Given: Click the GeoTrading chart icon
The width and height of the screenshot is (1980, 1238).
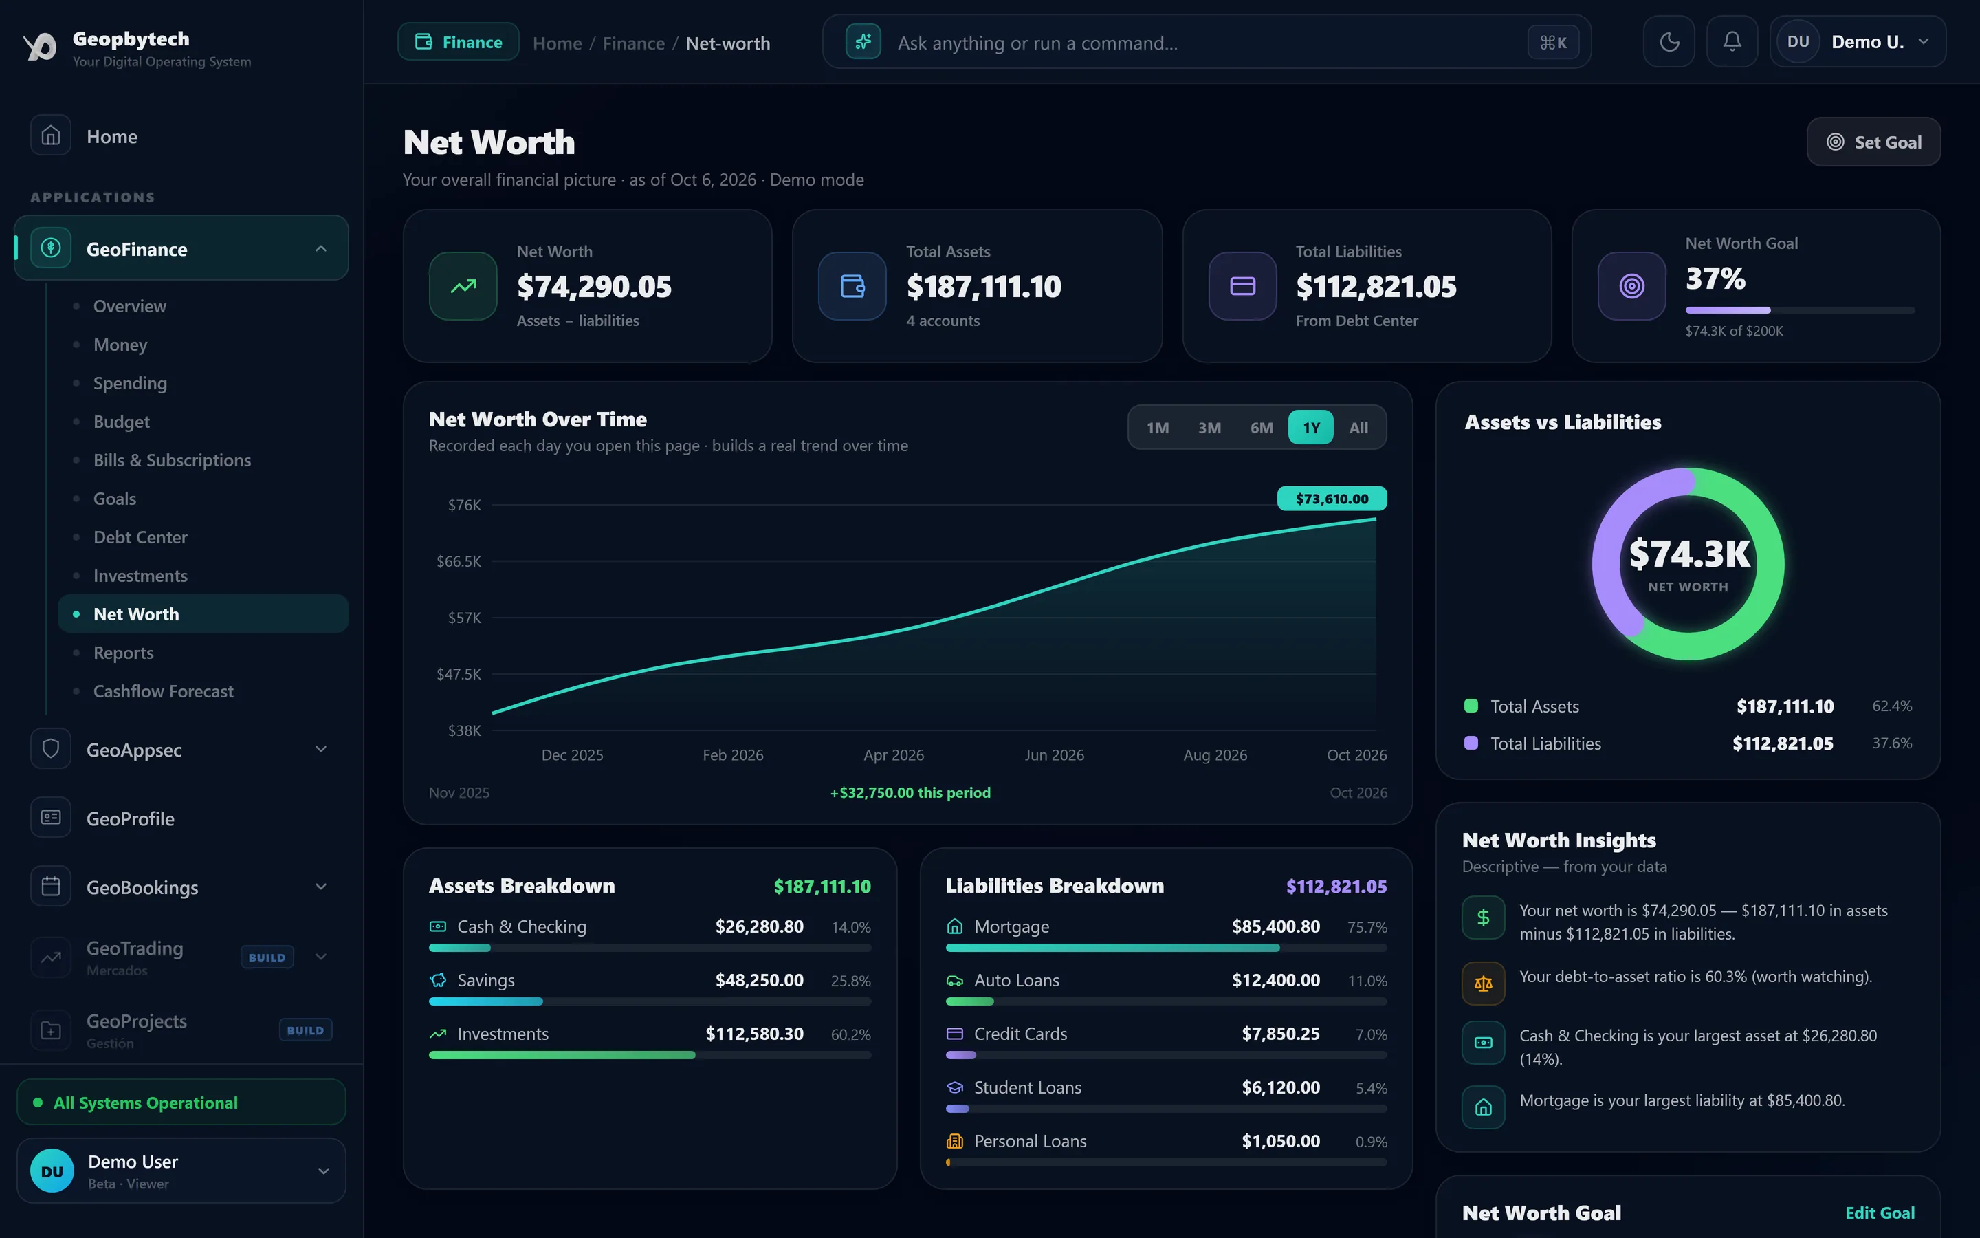Looking at the screenshot, I should 51,956.
